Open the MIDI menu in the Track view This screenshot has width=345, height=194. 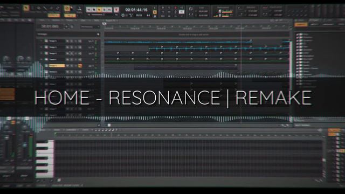[96, 20]
